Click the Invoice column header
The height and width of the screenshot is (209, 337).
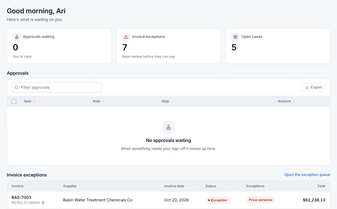18,186
